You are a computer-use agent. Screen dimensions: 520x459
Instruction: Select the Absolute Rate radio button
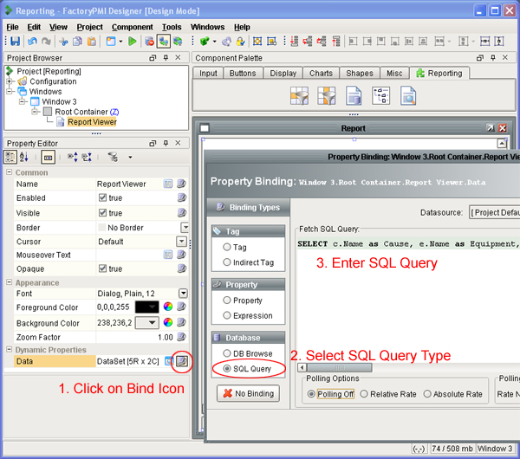tap(427, 394)
